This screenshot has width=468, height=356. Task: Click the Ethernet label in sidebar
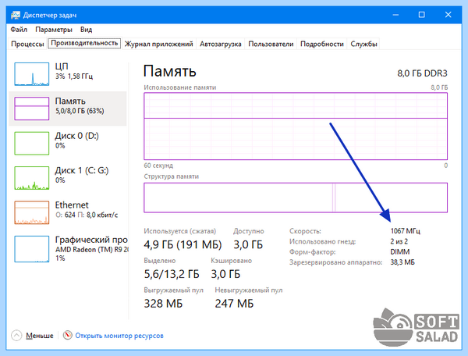click(72, 205)
